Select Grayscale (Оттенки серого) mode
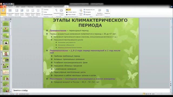The height and width of the screenshot is (97, 173). [71, 12]
